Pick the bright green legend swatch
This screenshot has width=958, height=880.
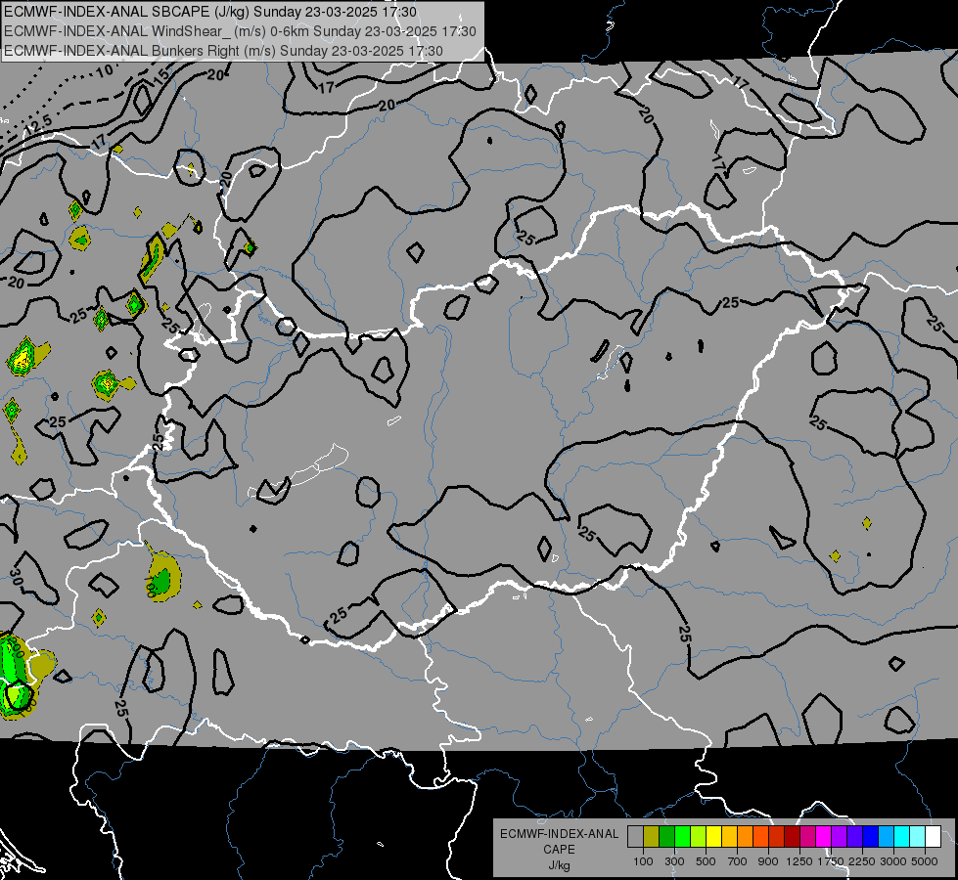682,837
